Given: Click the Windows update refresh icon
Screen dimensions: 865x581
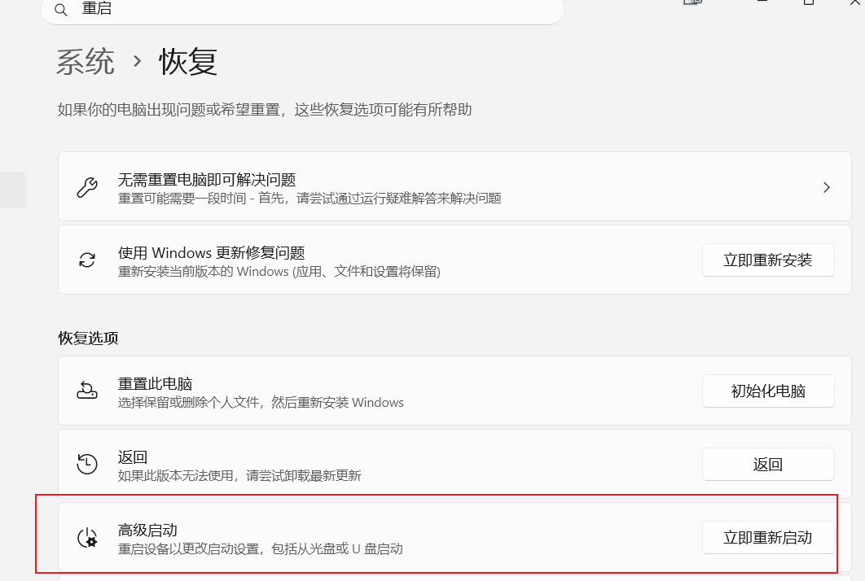Looking at the screenshot, I should point(87,260).
